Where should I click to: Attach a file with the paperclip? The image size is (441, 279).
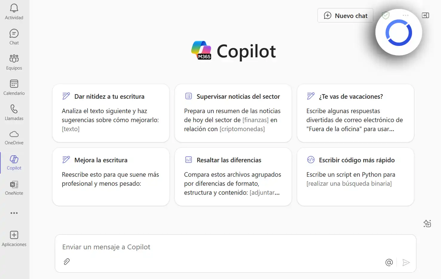67,262
